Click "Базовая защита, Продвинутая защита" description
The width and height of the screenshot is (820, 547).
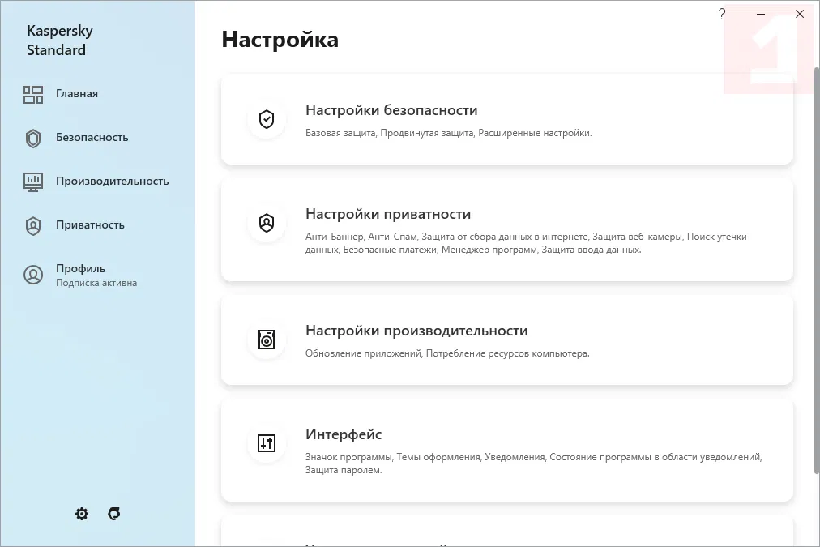(x=449, y=133)
